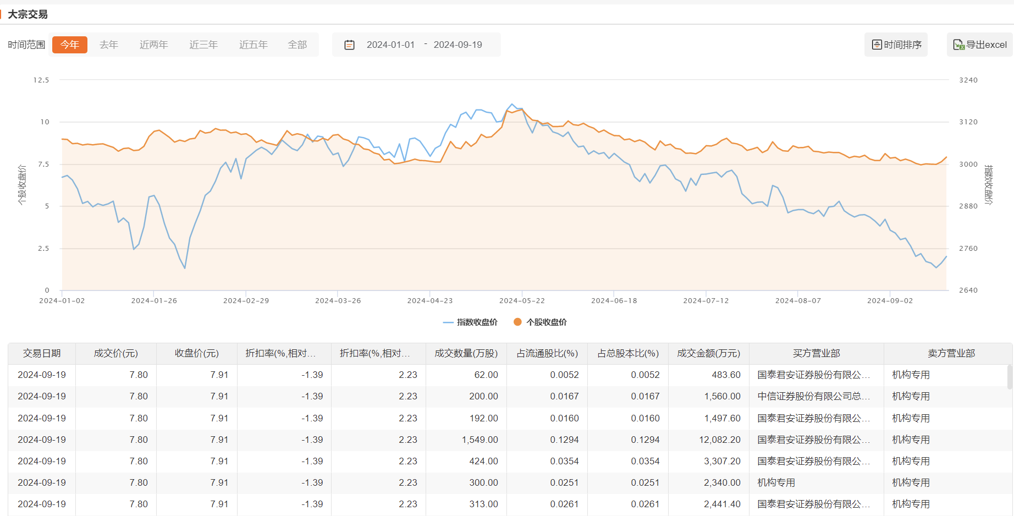
Task: Select 近两年 time range option
Action: 153,45
